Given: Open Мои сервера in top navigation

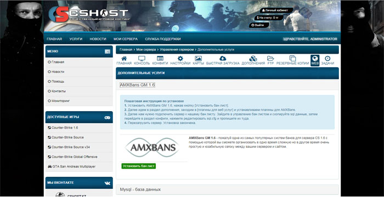Looking at the screenshot, I should (126, 39).
